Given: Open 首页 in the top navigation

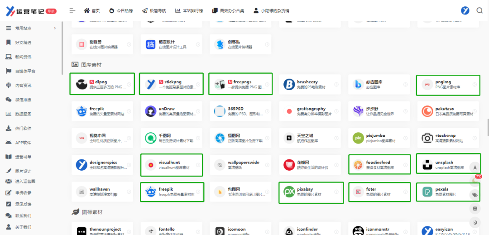Looking at the screenshot, I should (x=91, y=10).
